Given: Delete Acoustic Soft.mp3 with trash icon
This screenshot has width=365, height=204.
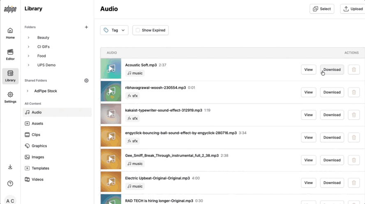Looking at the screenshot, I should pyautogui.click(x=354, y=70).
